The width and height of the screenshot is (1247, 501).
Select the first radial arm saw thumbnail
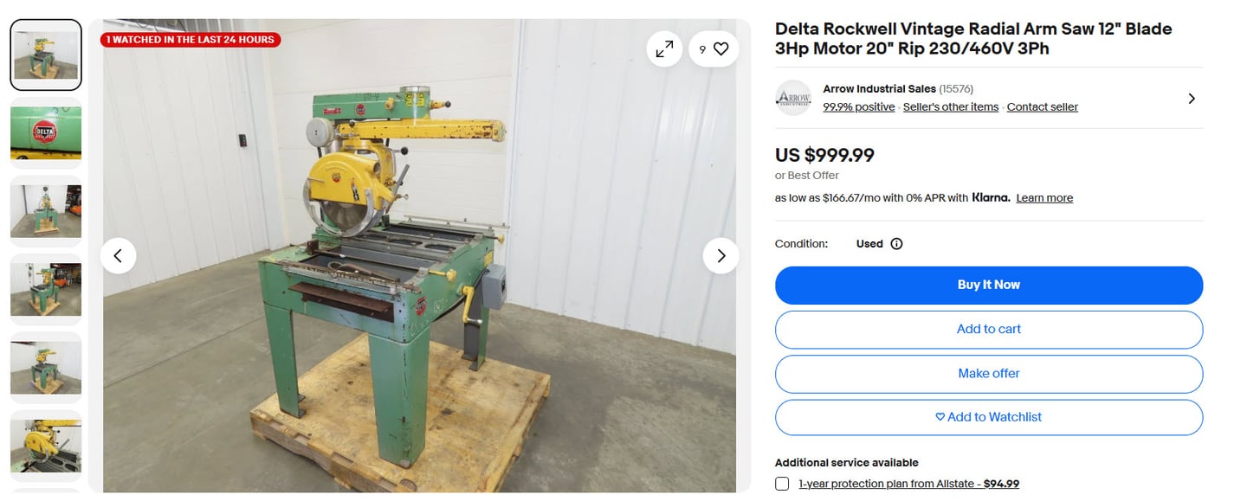46,55
